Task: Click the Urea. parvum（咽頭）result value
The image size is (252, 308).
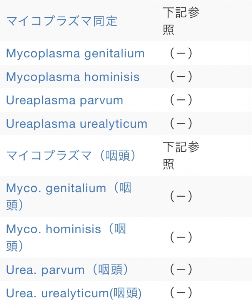Action: (180, 270)
